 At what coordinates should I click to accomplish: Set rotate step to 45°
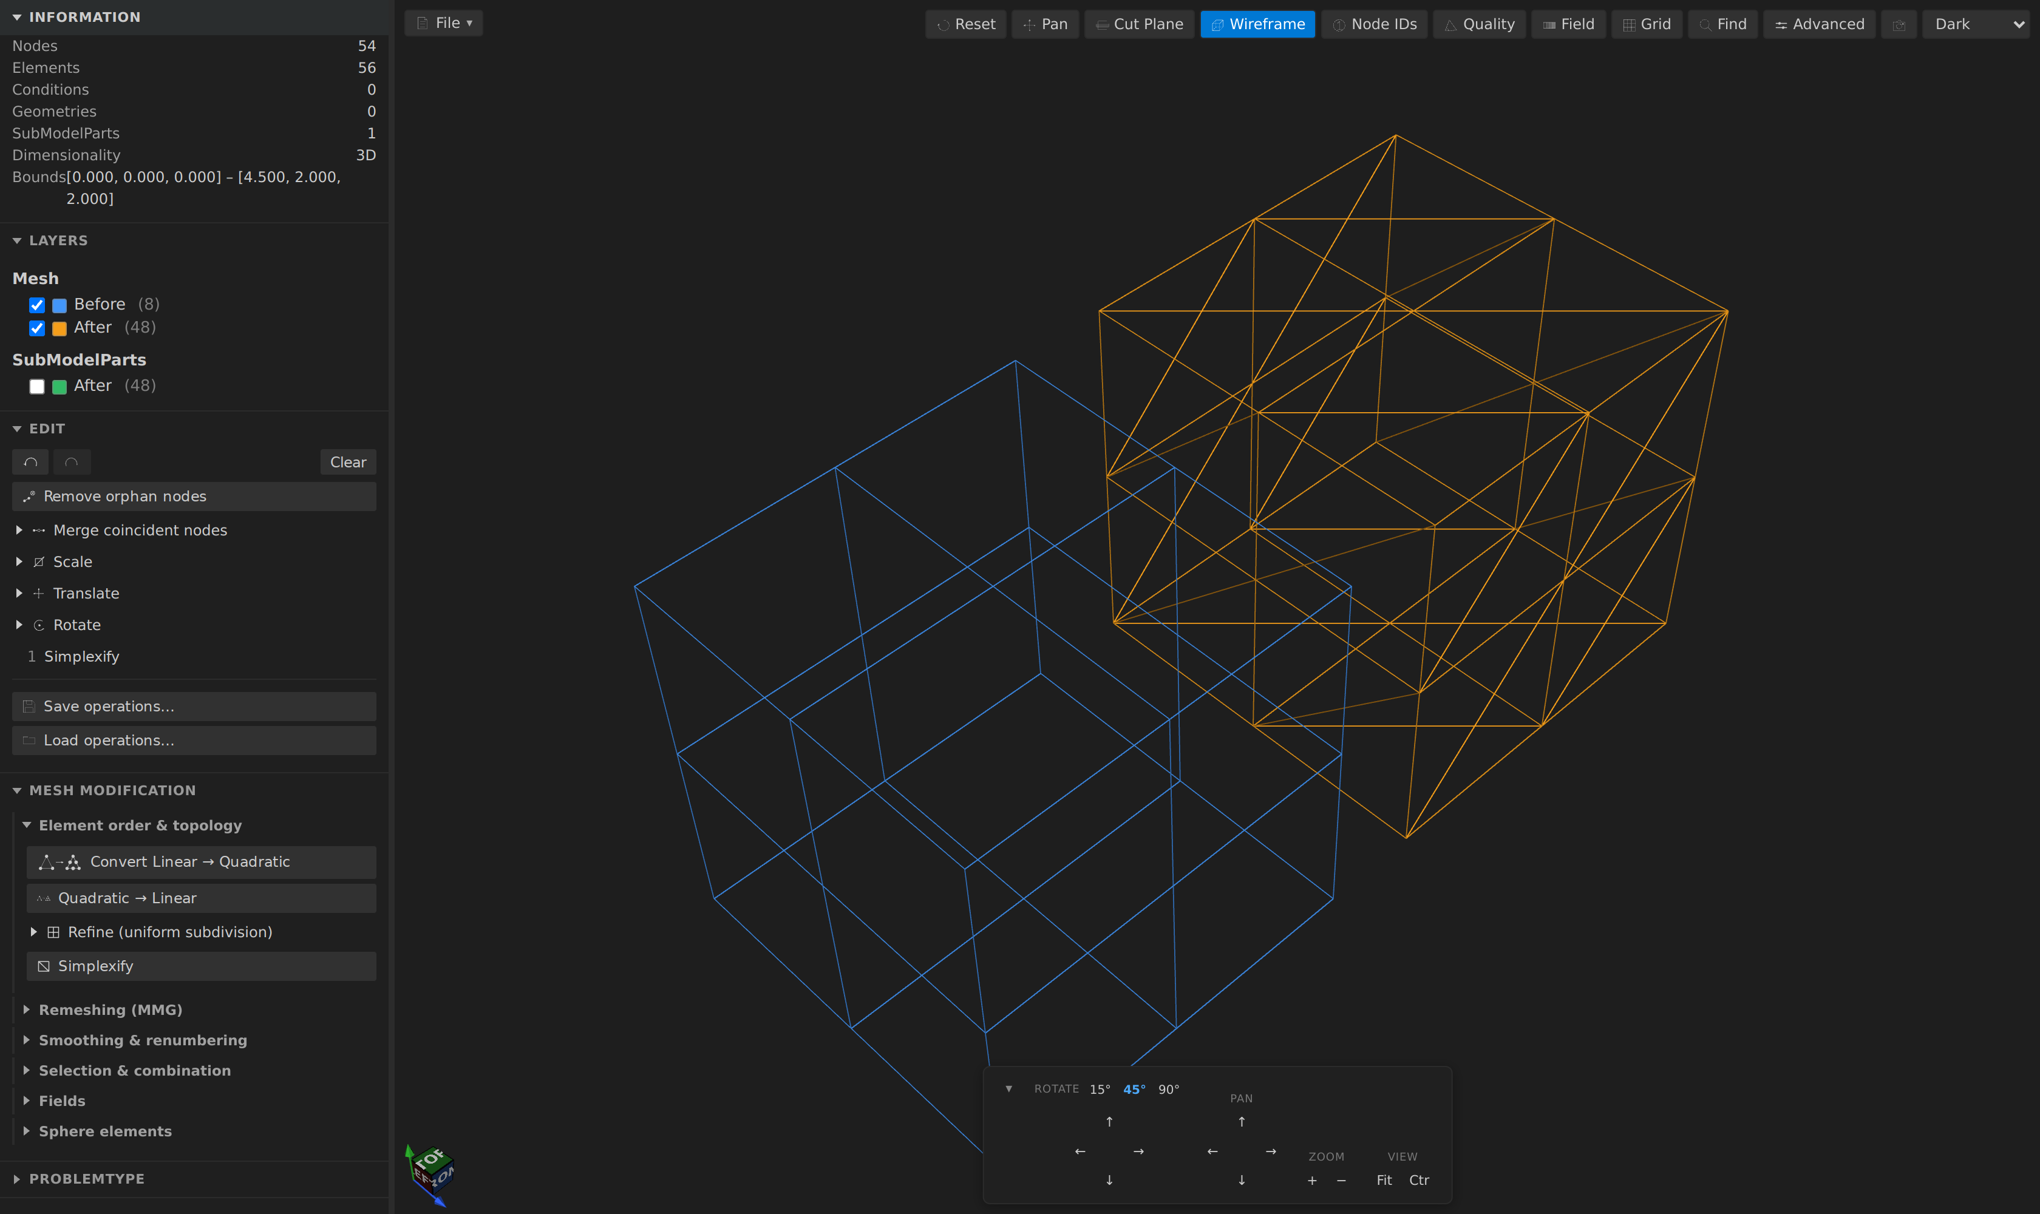[x=1134, y=1090]
